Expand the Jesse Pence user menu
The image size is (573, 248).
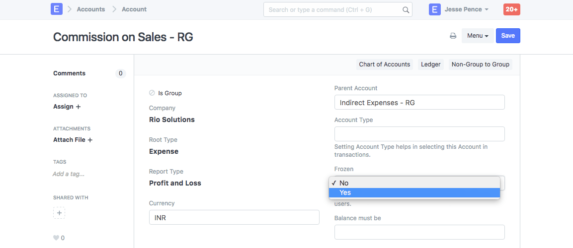[x=466, y=9]
